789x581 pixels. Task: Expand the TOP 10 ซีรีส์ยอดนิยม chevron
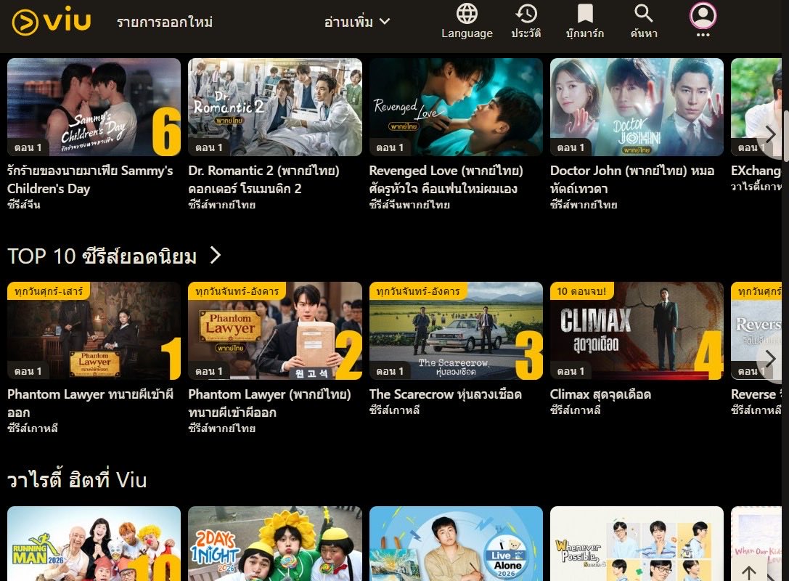point(216,255)
